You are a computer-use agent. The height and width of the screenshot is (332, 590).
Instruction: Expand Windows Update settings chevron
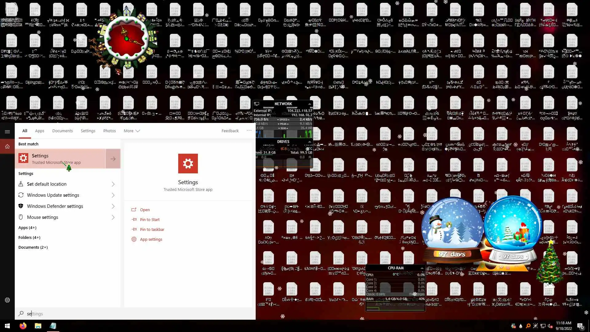(113, 195)
